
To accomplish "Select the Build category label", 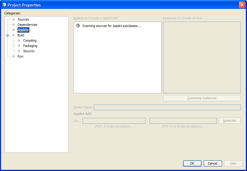I will [x=21, y=35].
